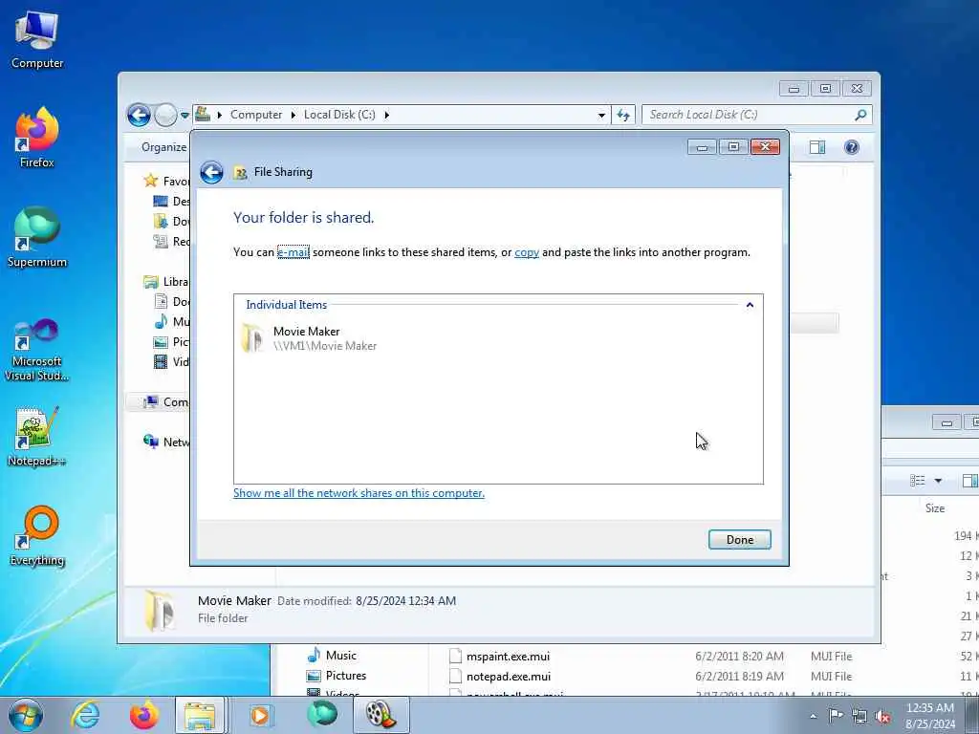This screenshot has height=734, width=979.
Task: Click the Computer breadcrumb in address bar
Action: coord(256,115)
